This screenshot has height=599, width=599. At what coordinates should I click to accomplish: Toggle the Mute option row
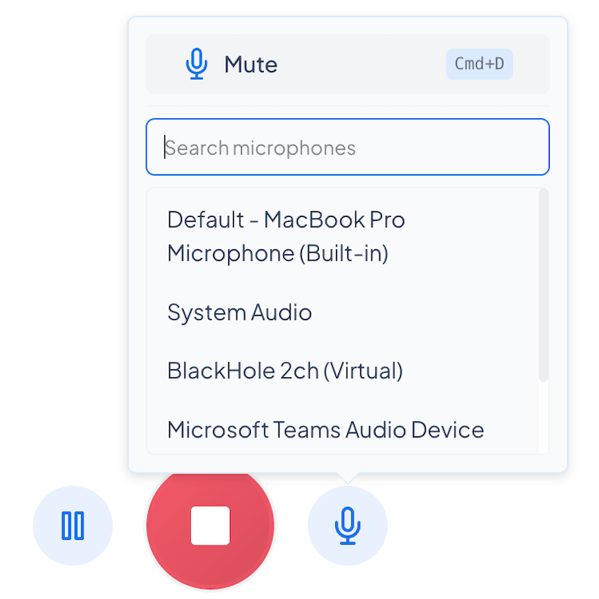[x=347, y=64]
